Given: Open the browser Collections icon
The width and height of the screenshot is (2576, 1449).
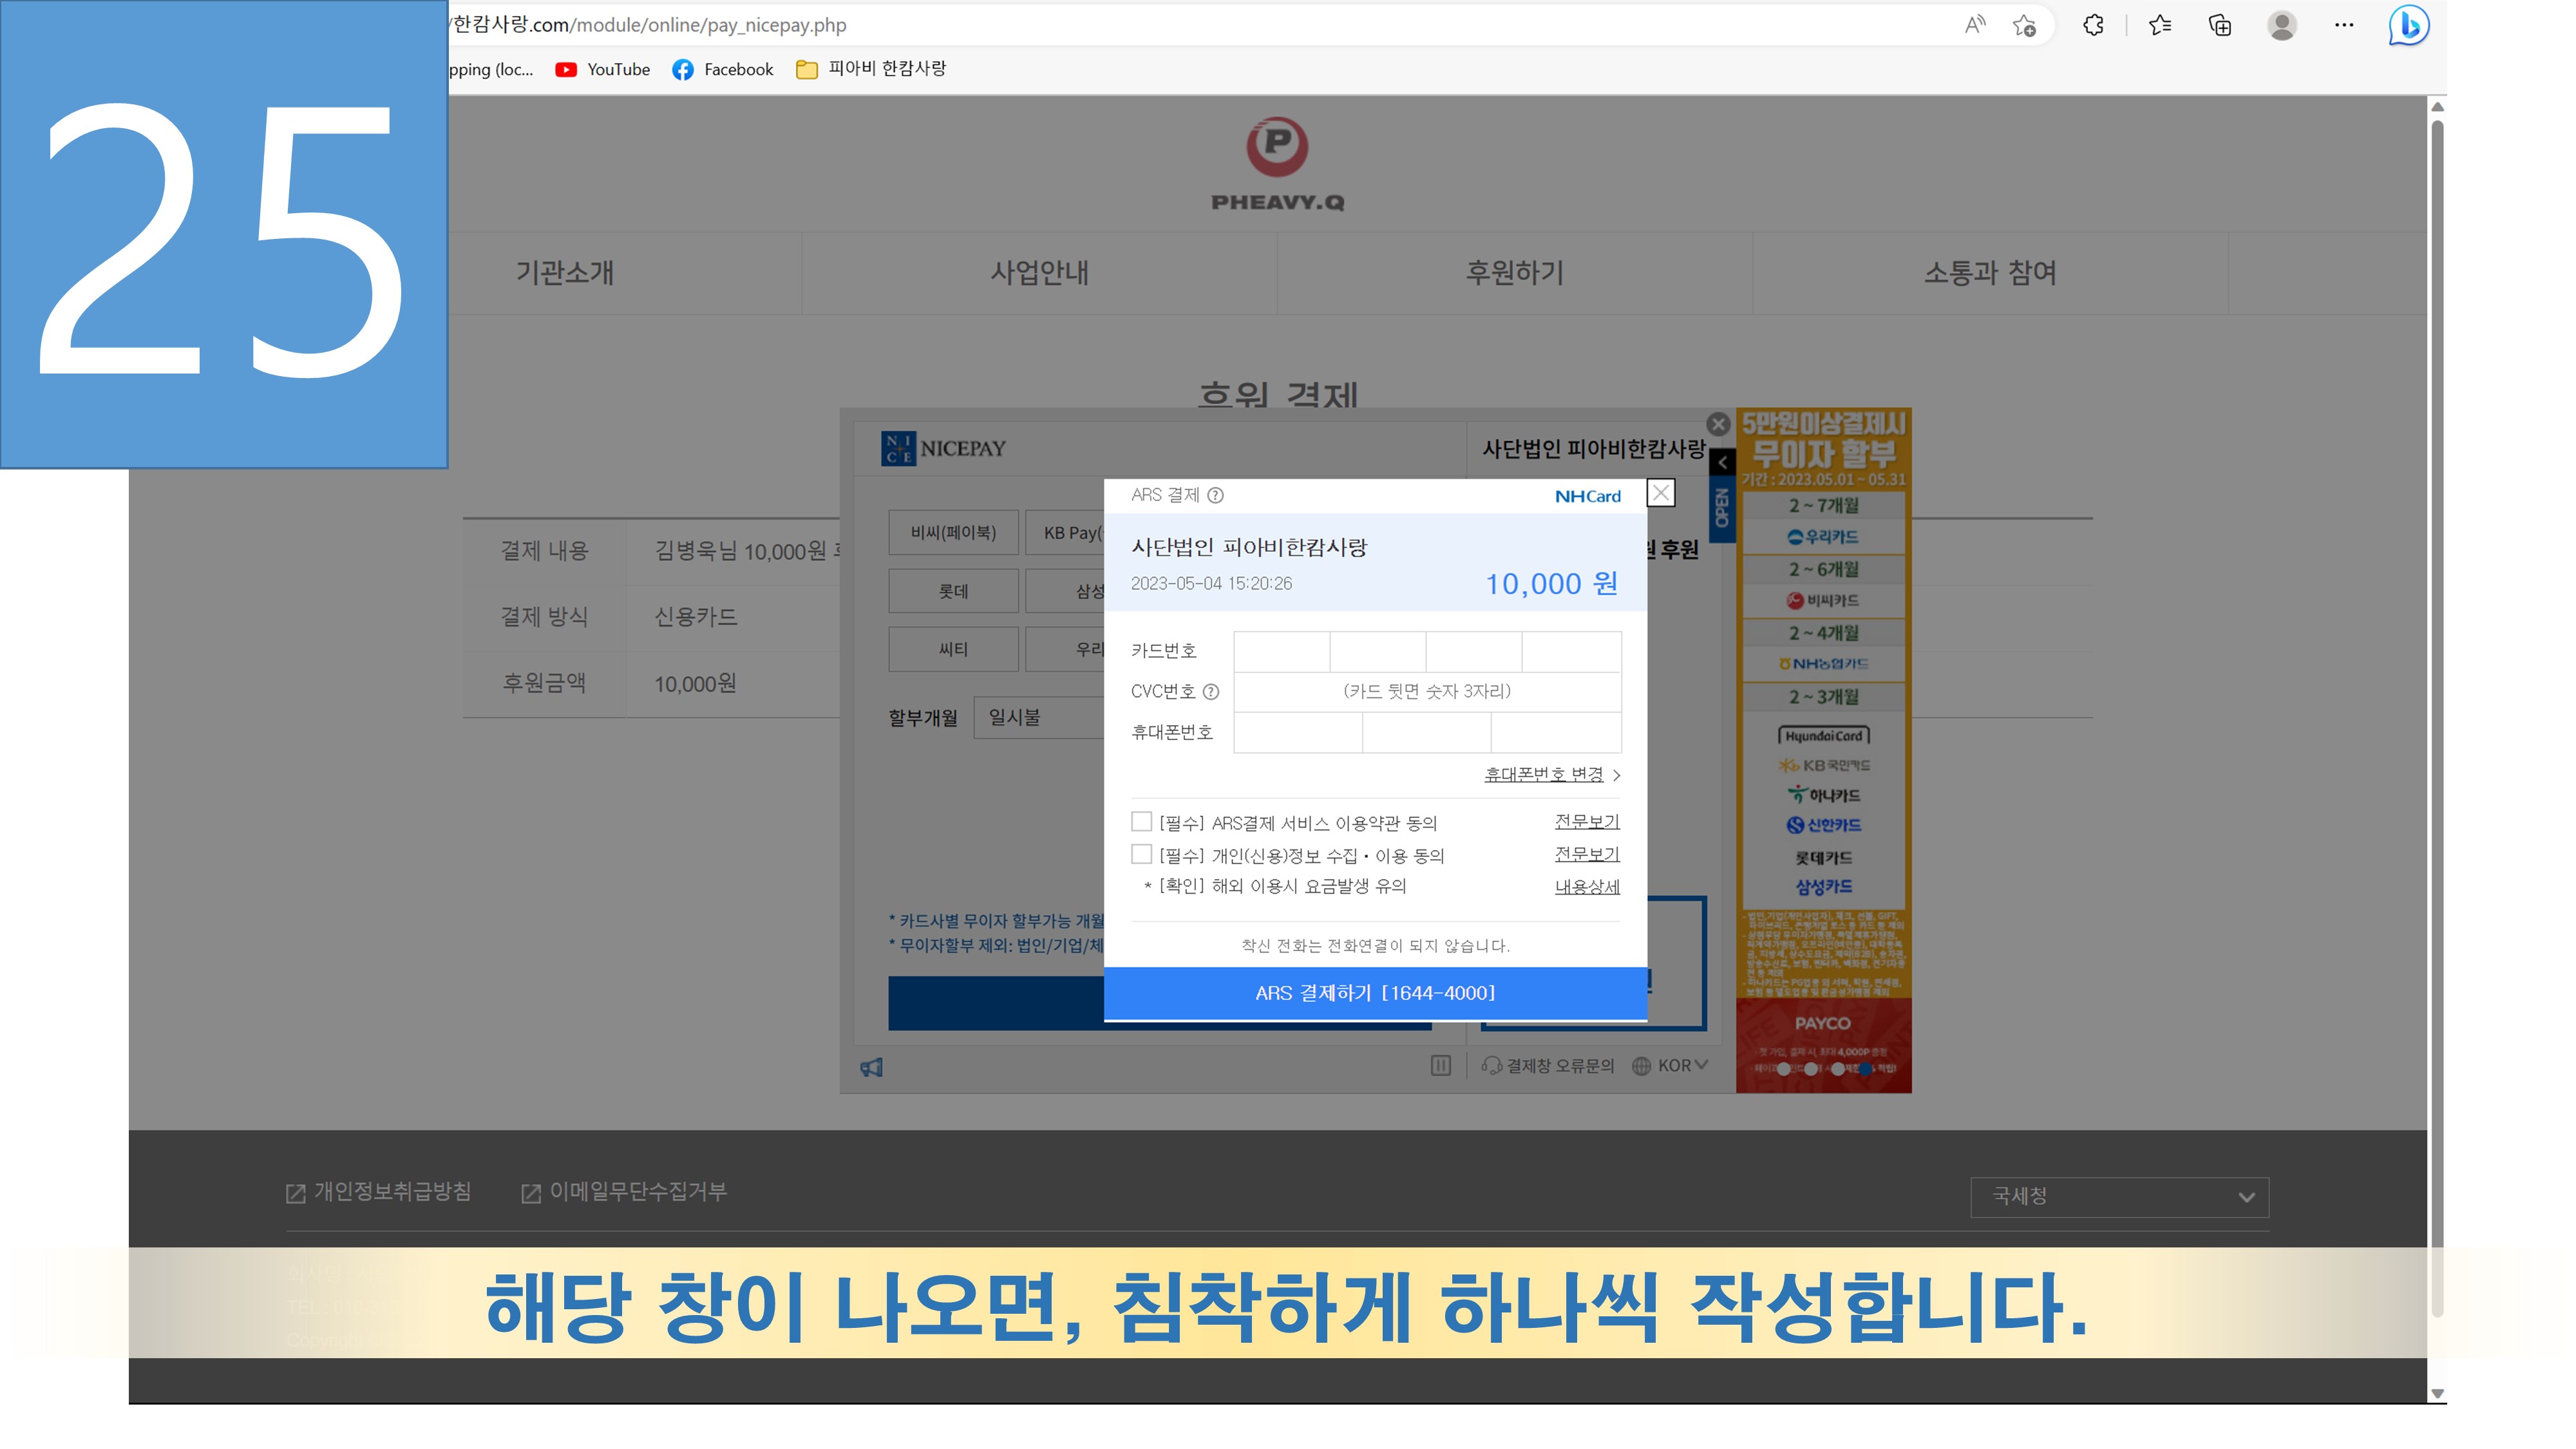Looking at the screenshot, I should [x=2219, y=25].
